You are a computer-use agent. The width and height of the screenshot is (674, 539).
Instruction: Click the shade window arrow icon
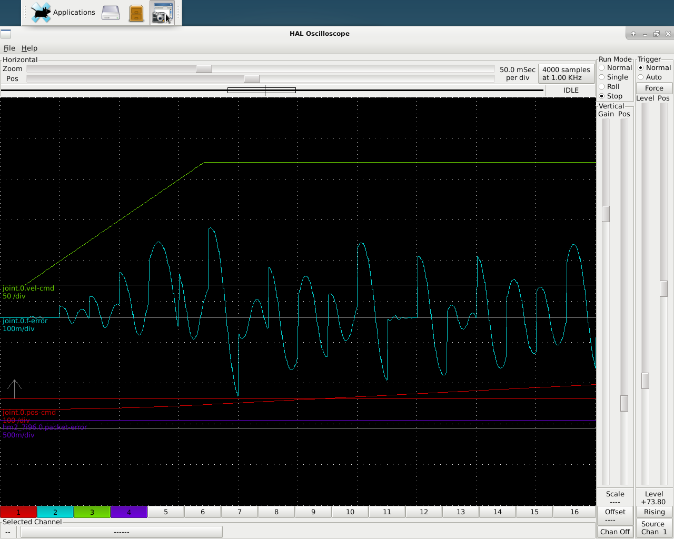pos(633,34)
